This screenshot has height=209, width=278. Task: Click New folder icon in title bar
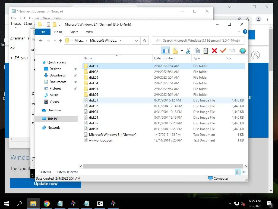click(x=55, y=24)
